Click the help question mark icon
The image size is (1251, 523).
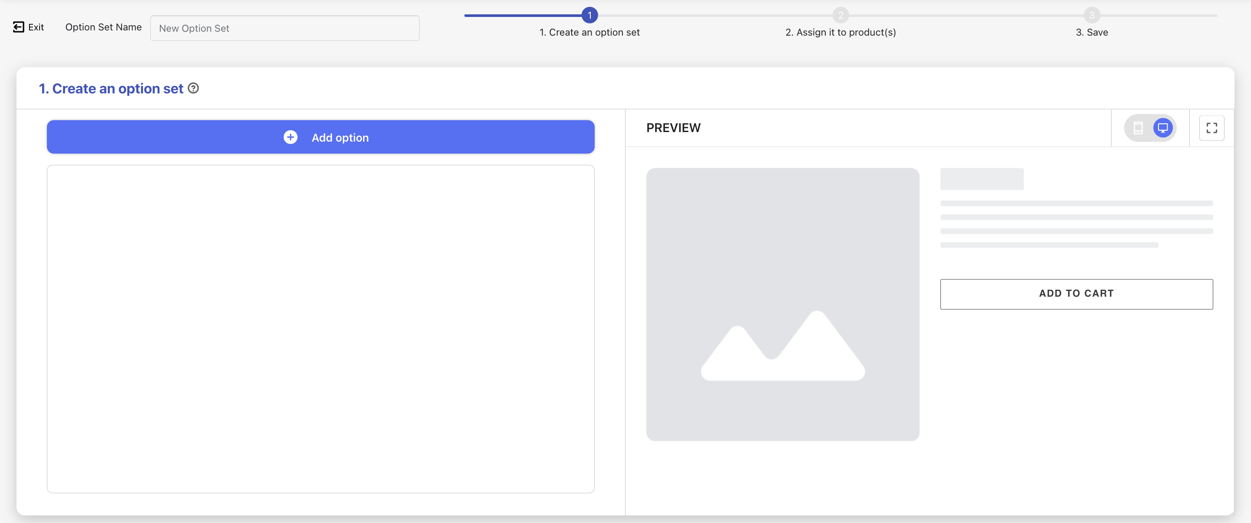pos(193,88)
